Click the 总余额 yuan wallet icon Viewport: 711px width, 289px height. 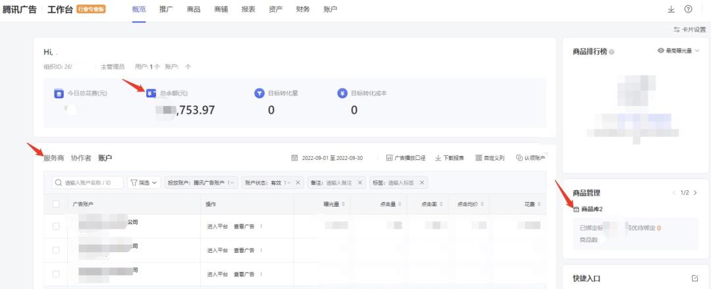tap(151, 93)
